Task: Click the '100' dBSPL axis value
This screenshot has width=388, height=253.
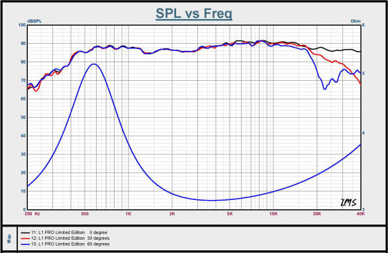Action: [22, 25]
